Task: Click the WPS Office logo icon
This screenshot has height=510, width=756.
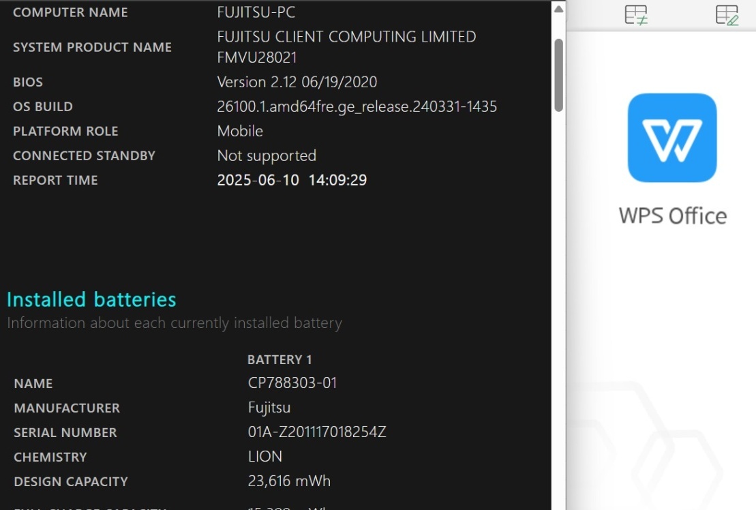Action: 672,138
